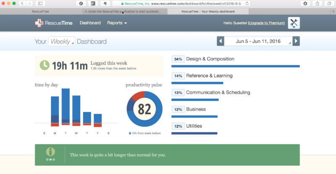The height and width of the screenshot is (174, 336).
Task: Click 'This week is quite a bit longer' message
Action: pyautogui.click(x=118, y=155)
